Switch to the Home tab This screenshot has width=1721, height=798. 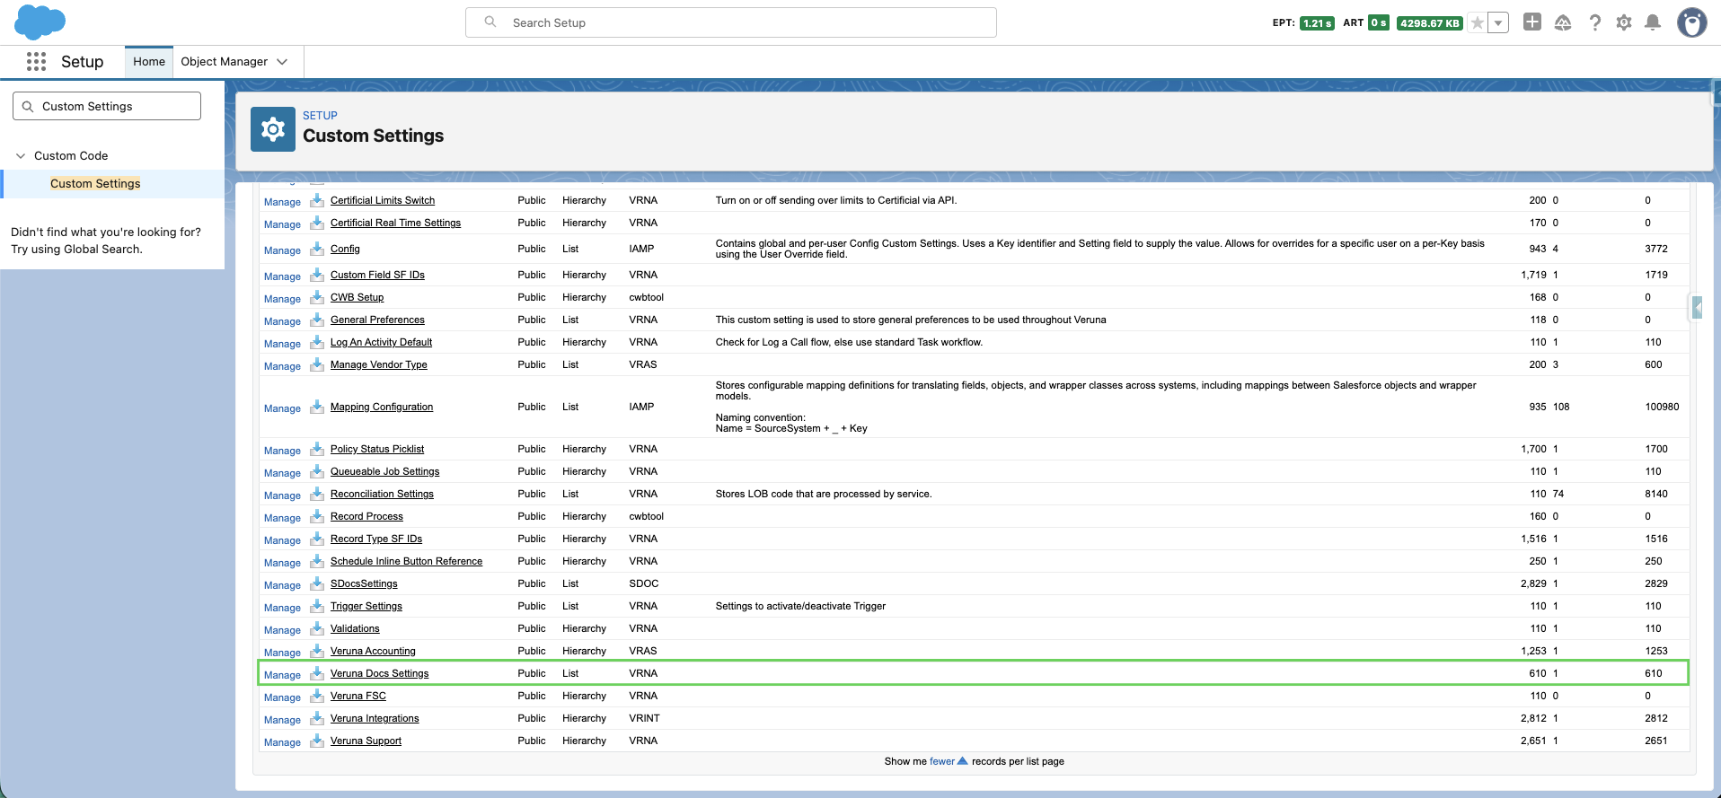149,62
